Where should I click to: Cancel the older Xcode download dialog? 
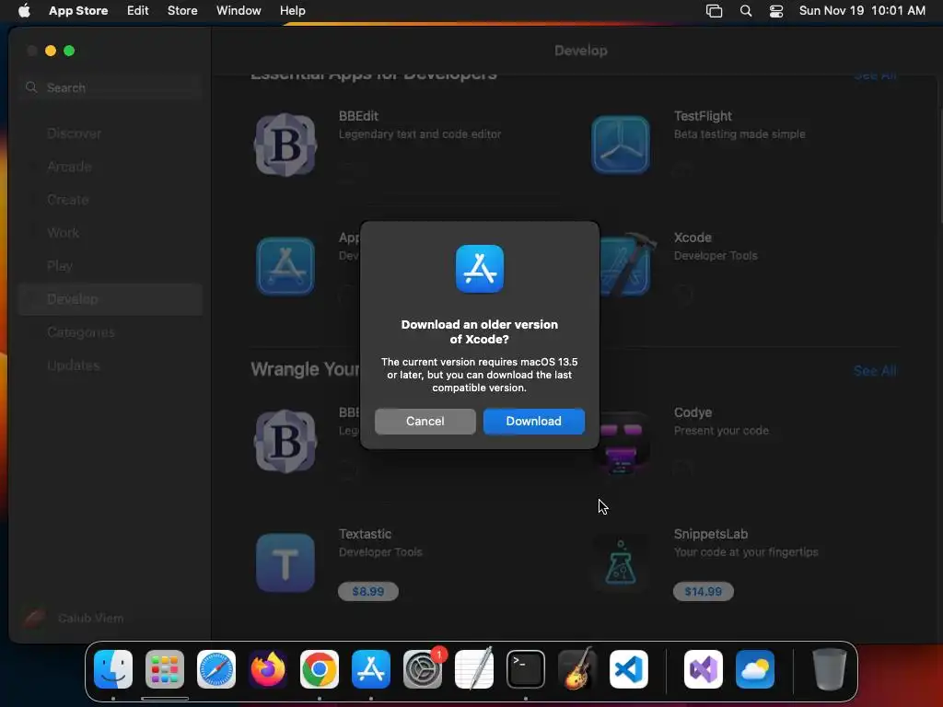[425, 422]
